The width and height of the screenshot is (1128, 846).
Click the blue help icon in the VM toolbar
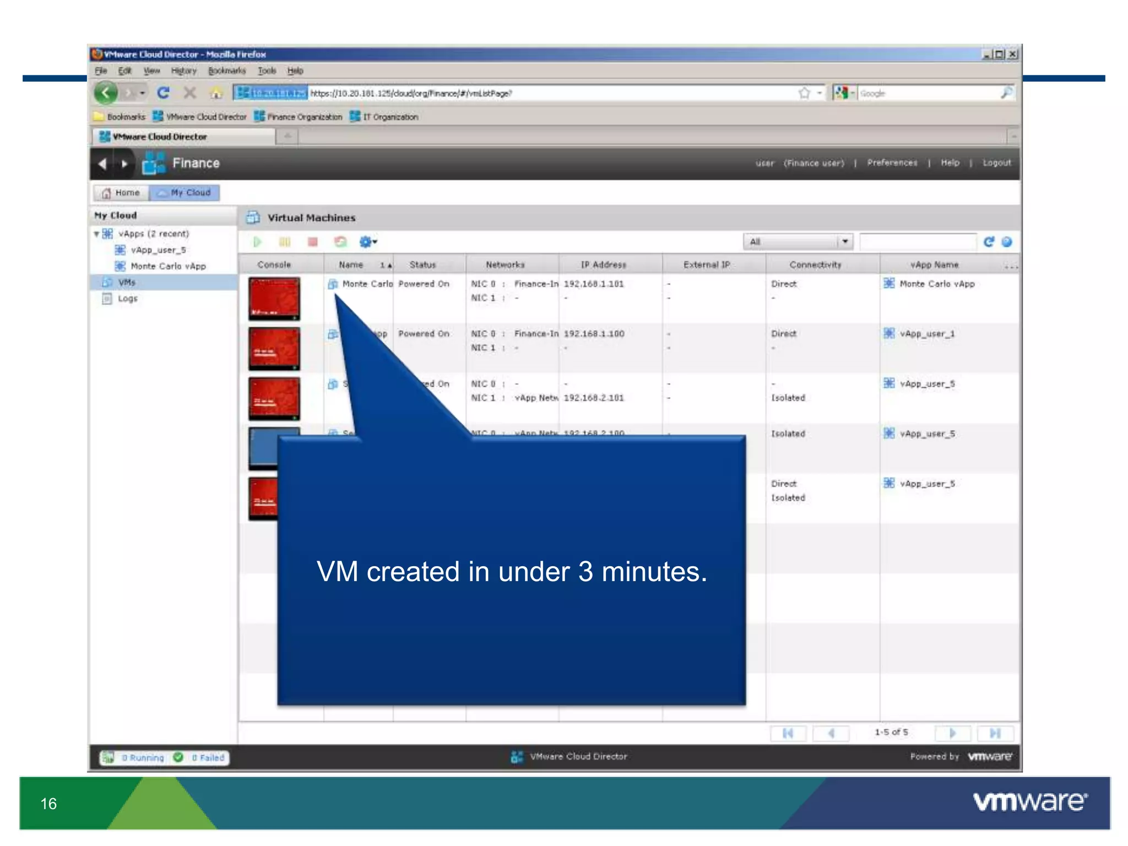(x=1007, y=242)
